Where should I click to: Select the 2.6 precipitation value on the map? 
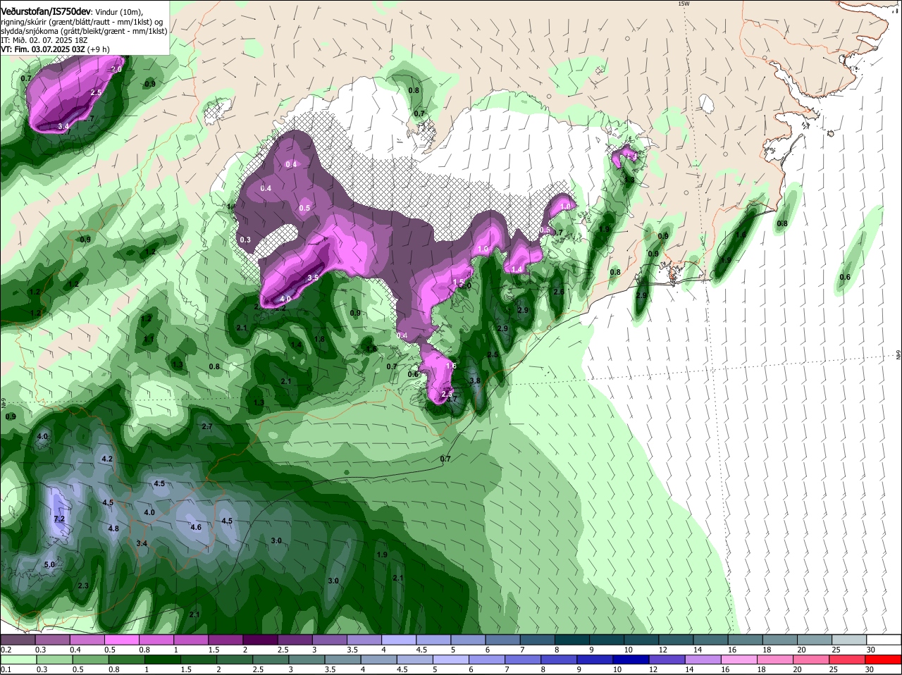point(559,292)
